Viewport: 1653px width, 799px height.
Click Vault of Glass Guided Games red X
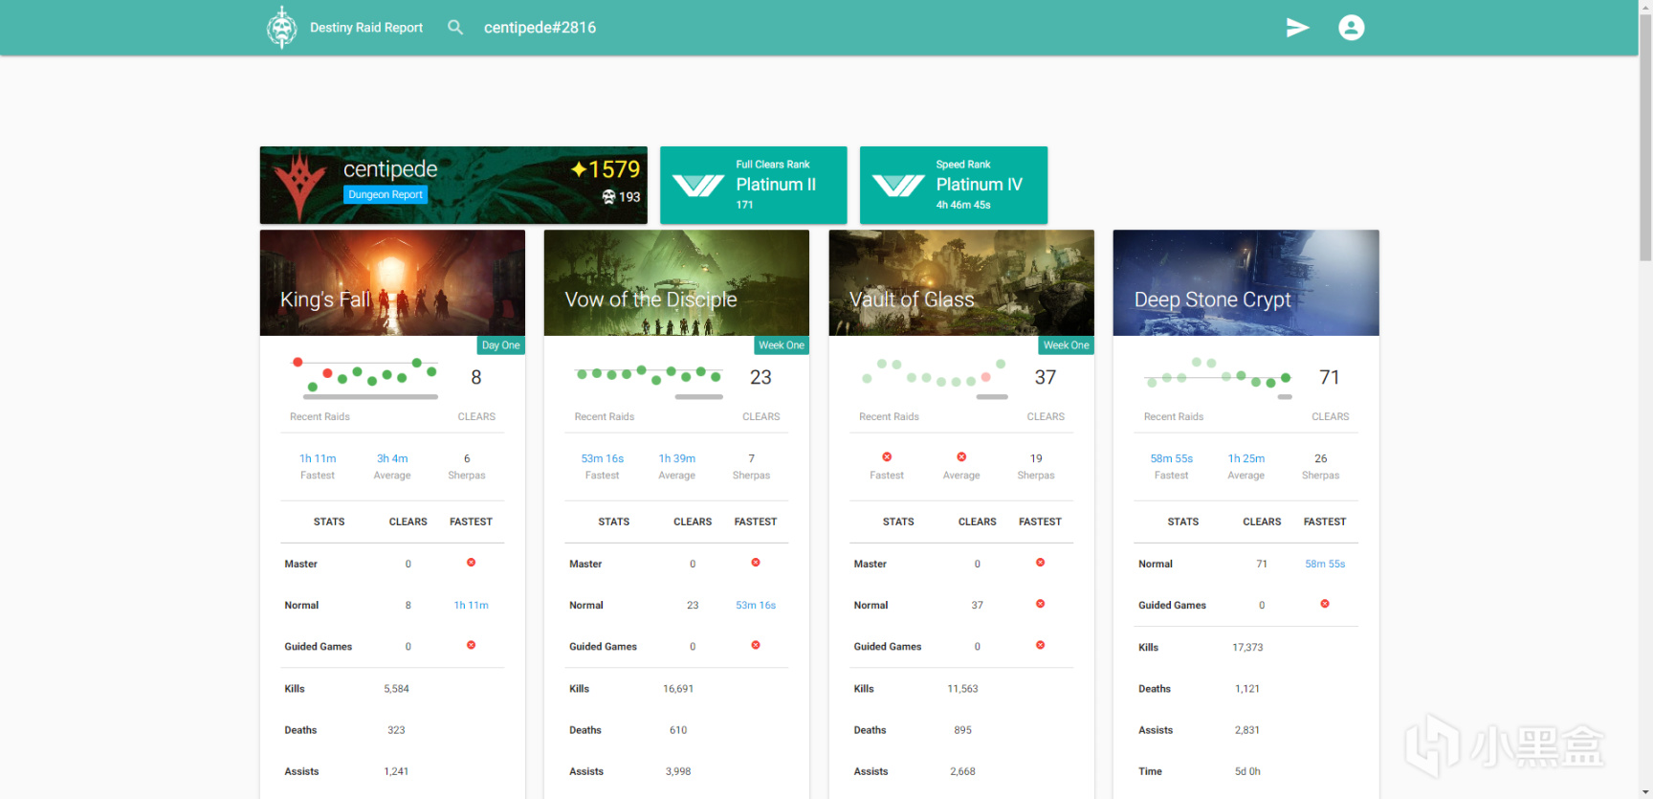tap(1040, 645)
